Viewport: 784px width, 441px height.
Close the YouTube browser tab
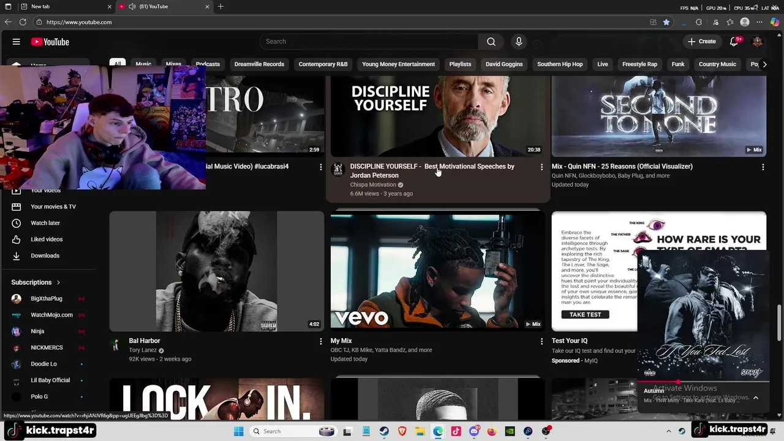207,6
